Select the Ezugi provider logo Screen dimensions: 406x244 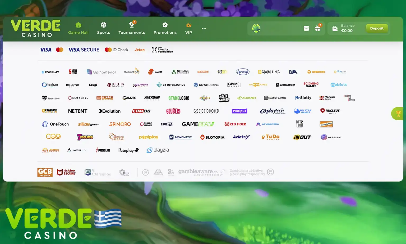93,85
